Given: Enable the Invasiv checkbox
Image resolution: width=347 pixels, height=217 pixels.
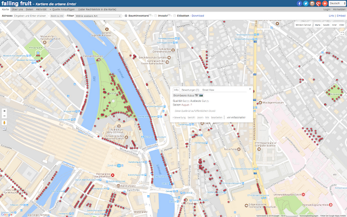Looking at the screenshot, I should tap(156, 16).
